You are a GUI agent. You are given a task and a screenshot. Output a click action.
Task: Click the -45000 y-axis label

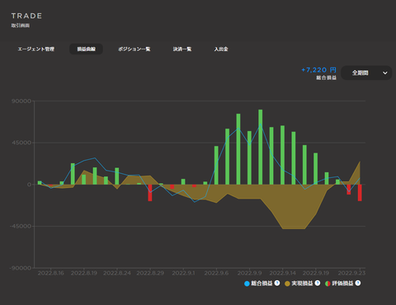click(21, 226)
